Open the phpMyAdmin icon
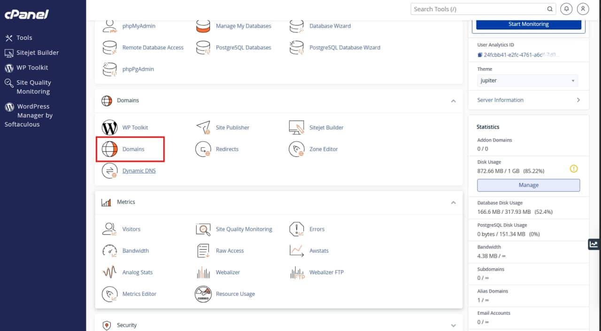Screen dimensions: 601x331 point(109,26)
